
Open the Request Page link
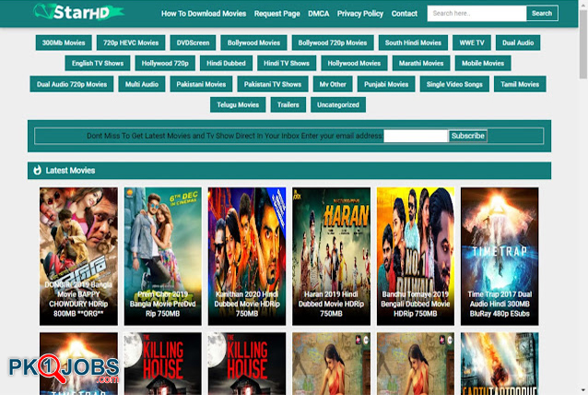tap(277, 14)
